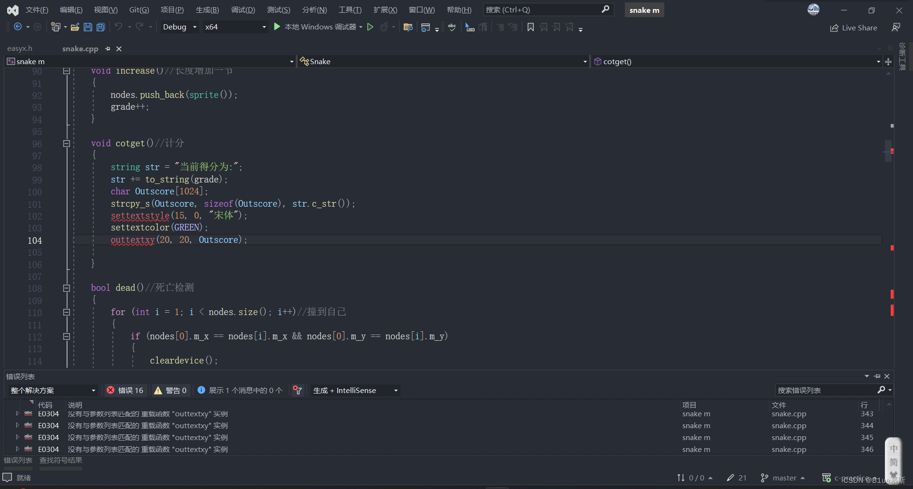Click the feedback smiley icon
This screenshot has height=489, width=913.
tap(896, 27)
